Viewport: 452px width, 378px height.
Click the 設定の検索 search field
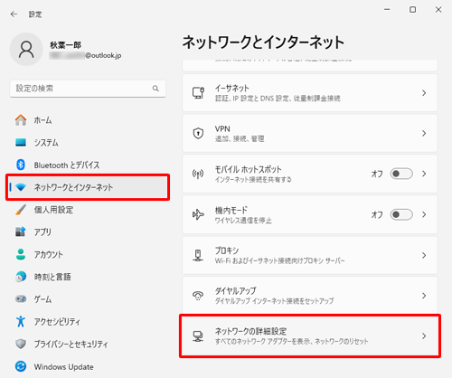[88, 89]
